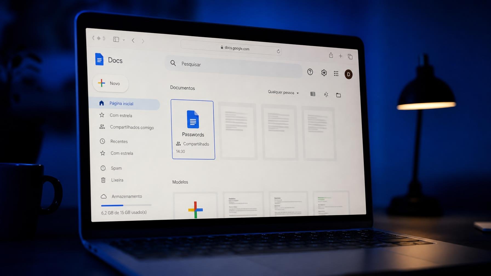
Task: Toggle the browser sidebar icon
Action: coord(116,39)
